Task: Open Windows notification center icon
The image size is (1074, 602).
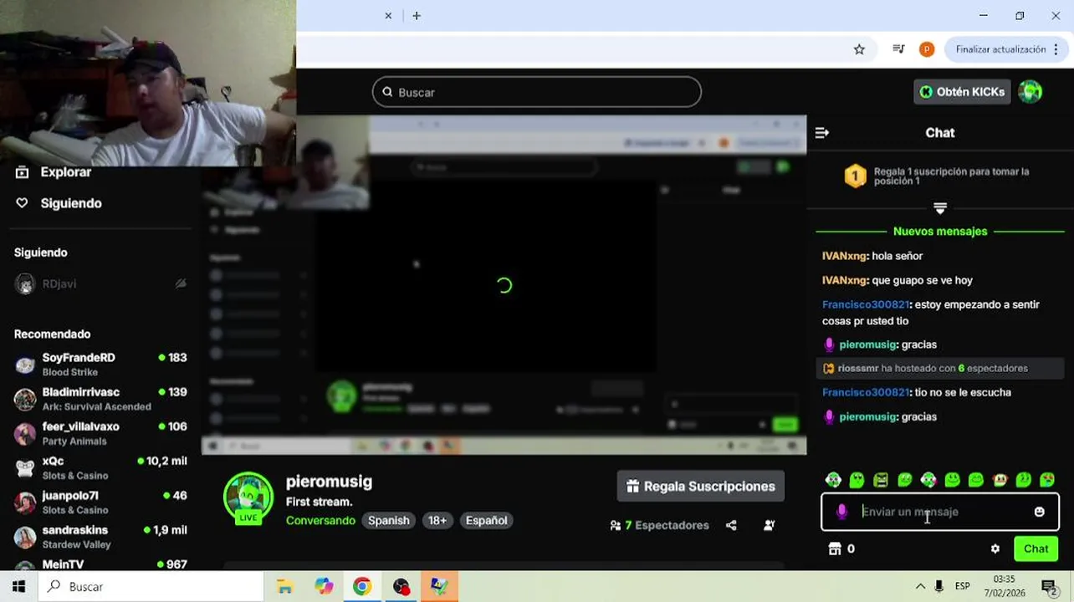Action: click(1050, 586)
